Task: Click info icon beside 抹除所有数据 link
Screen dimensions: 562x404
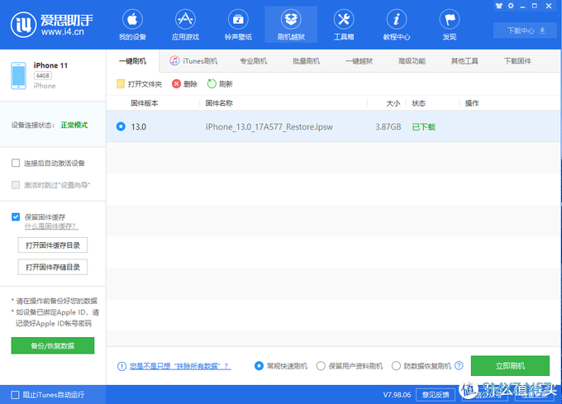Action: (x=121, y=366)
